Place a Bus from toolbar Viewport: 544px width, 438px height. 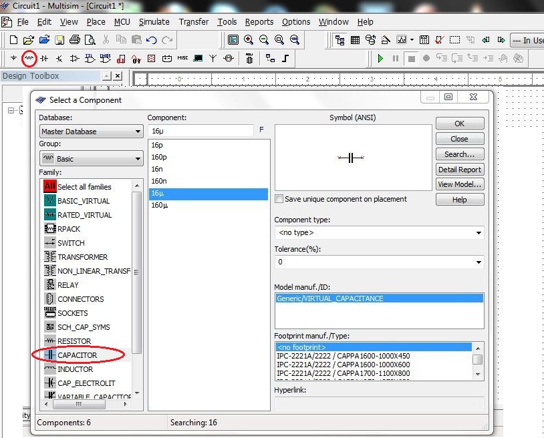tap(285, 58)
